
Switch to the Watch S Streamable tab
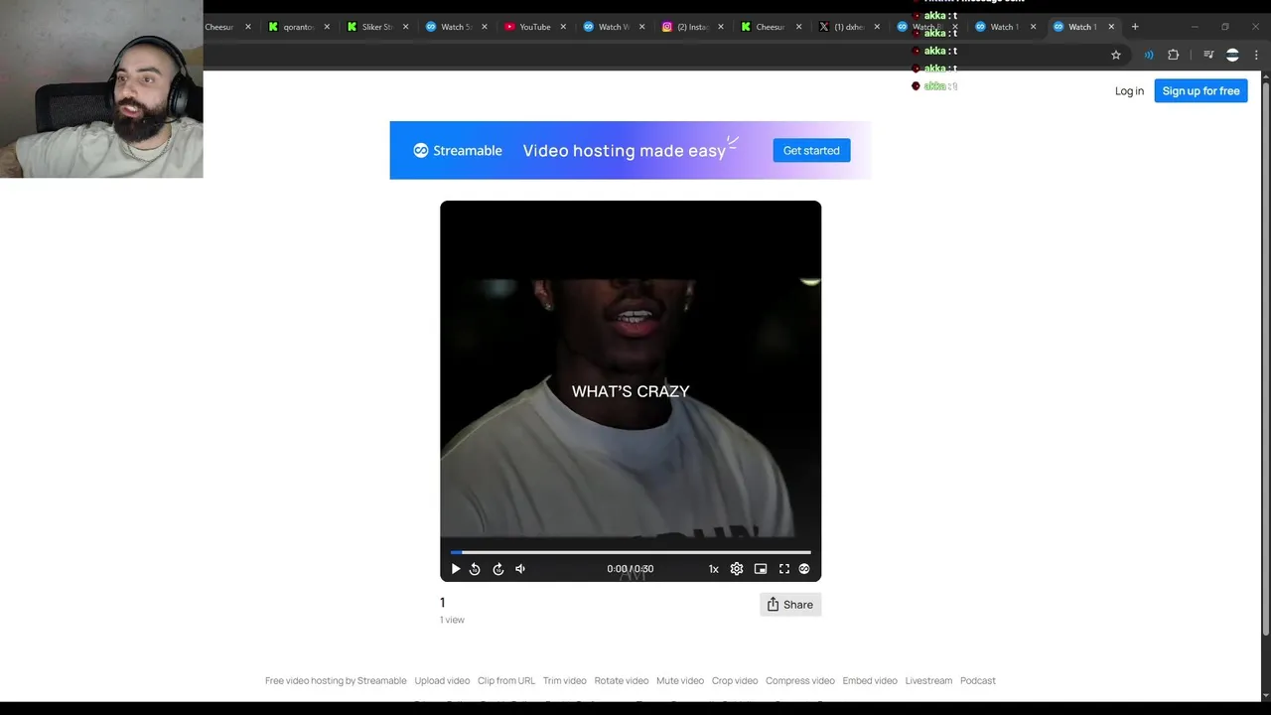click(455, 27)
